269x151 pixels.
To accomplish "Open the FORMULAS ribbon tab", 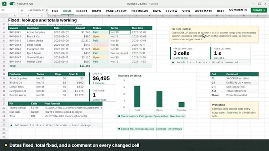I will point(140,11).
